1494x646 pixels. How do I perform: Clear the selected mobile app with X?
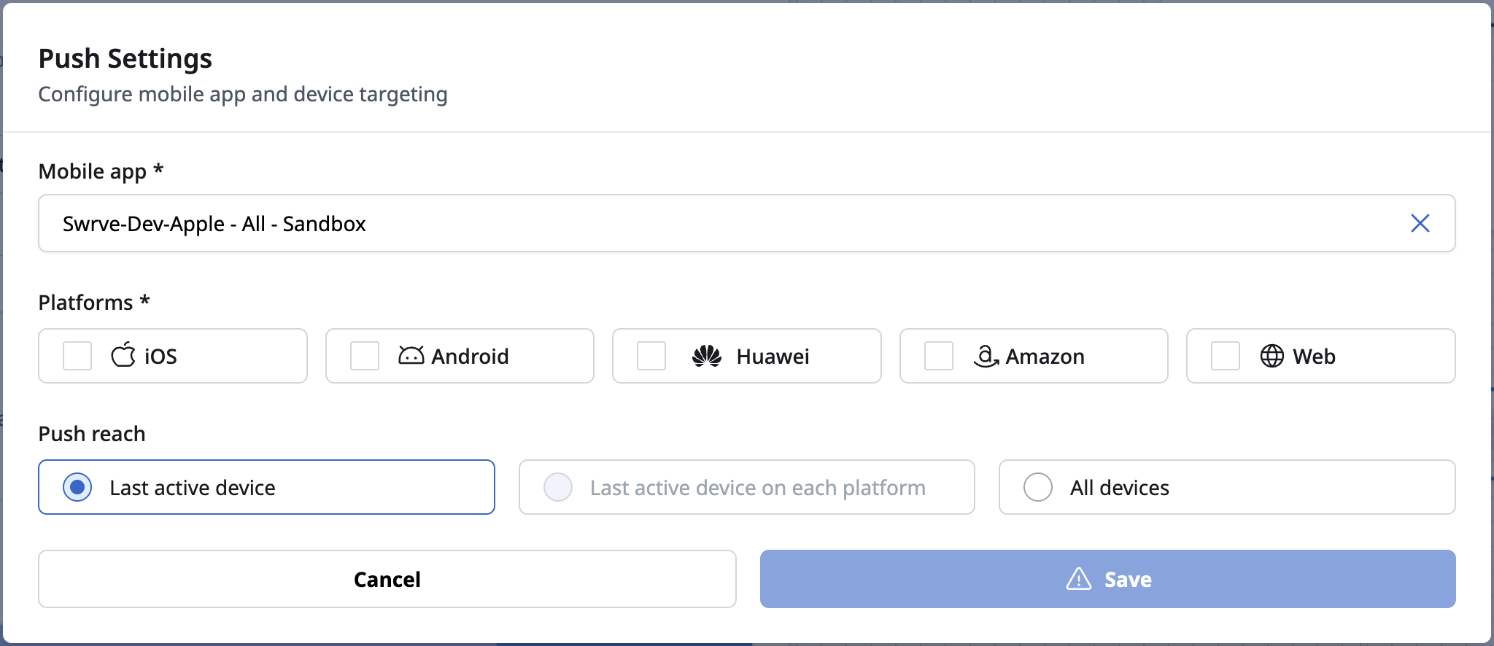coord(1420,223)
